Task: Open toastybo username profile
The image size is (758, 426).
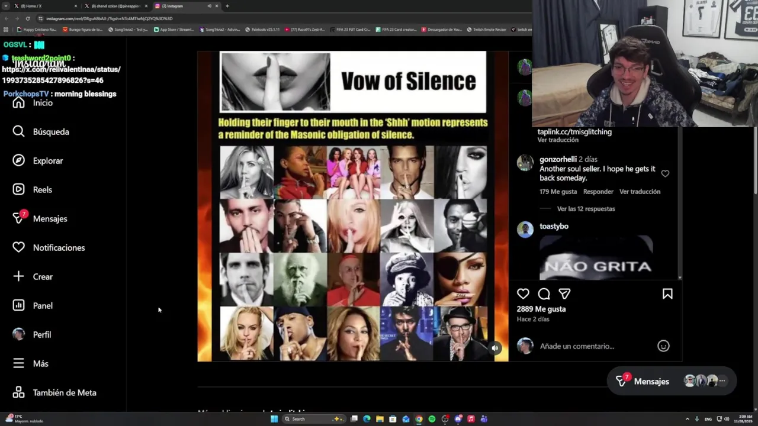Action: click(x=554, y=226)
